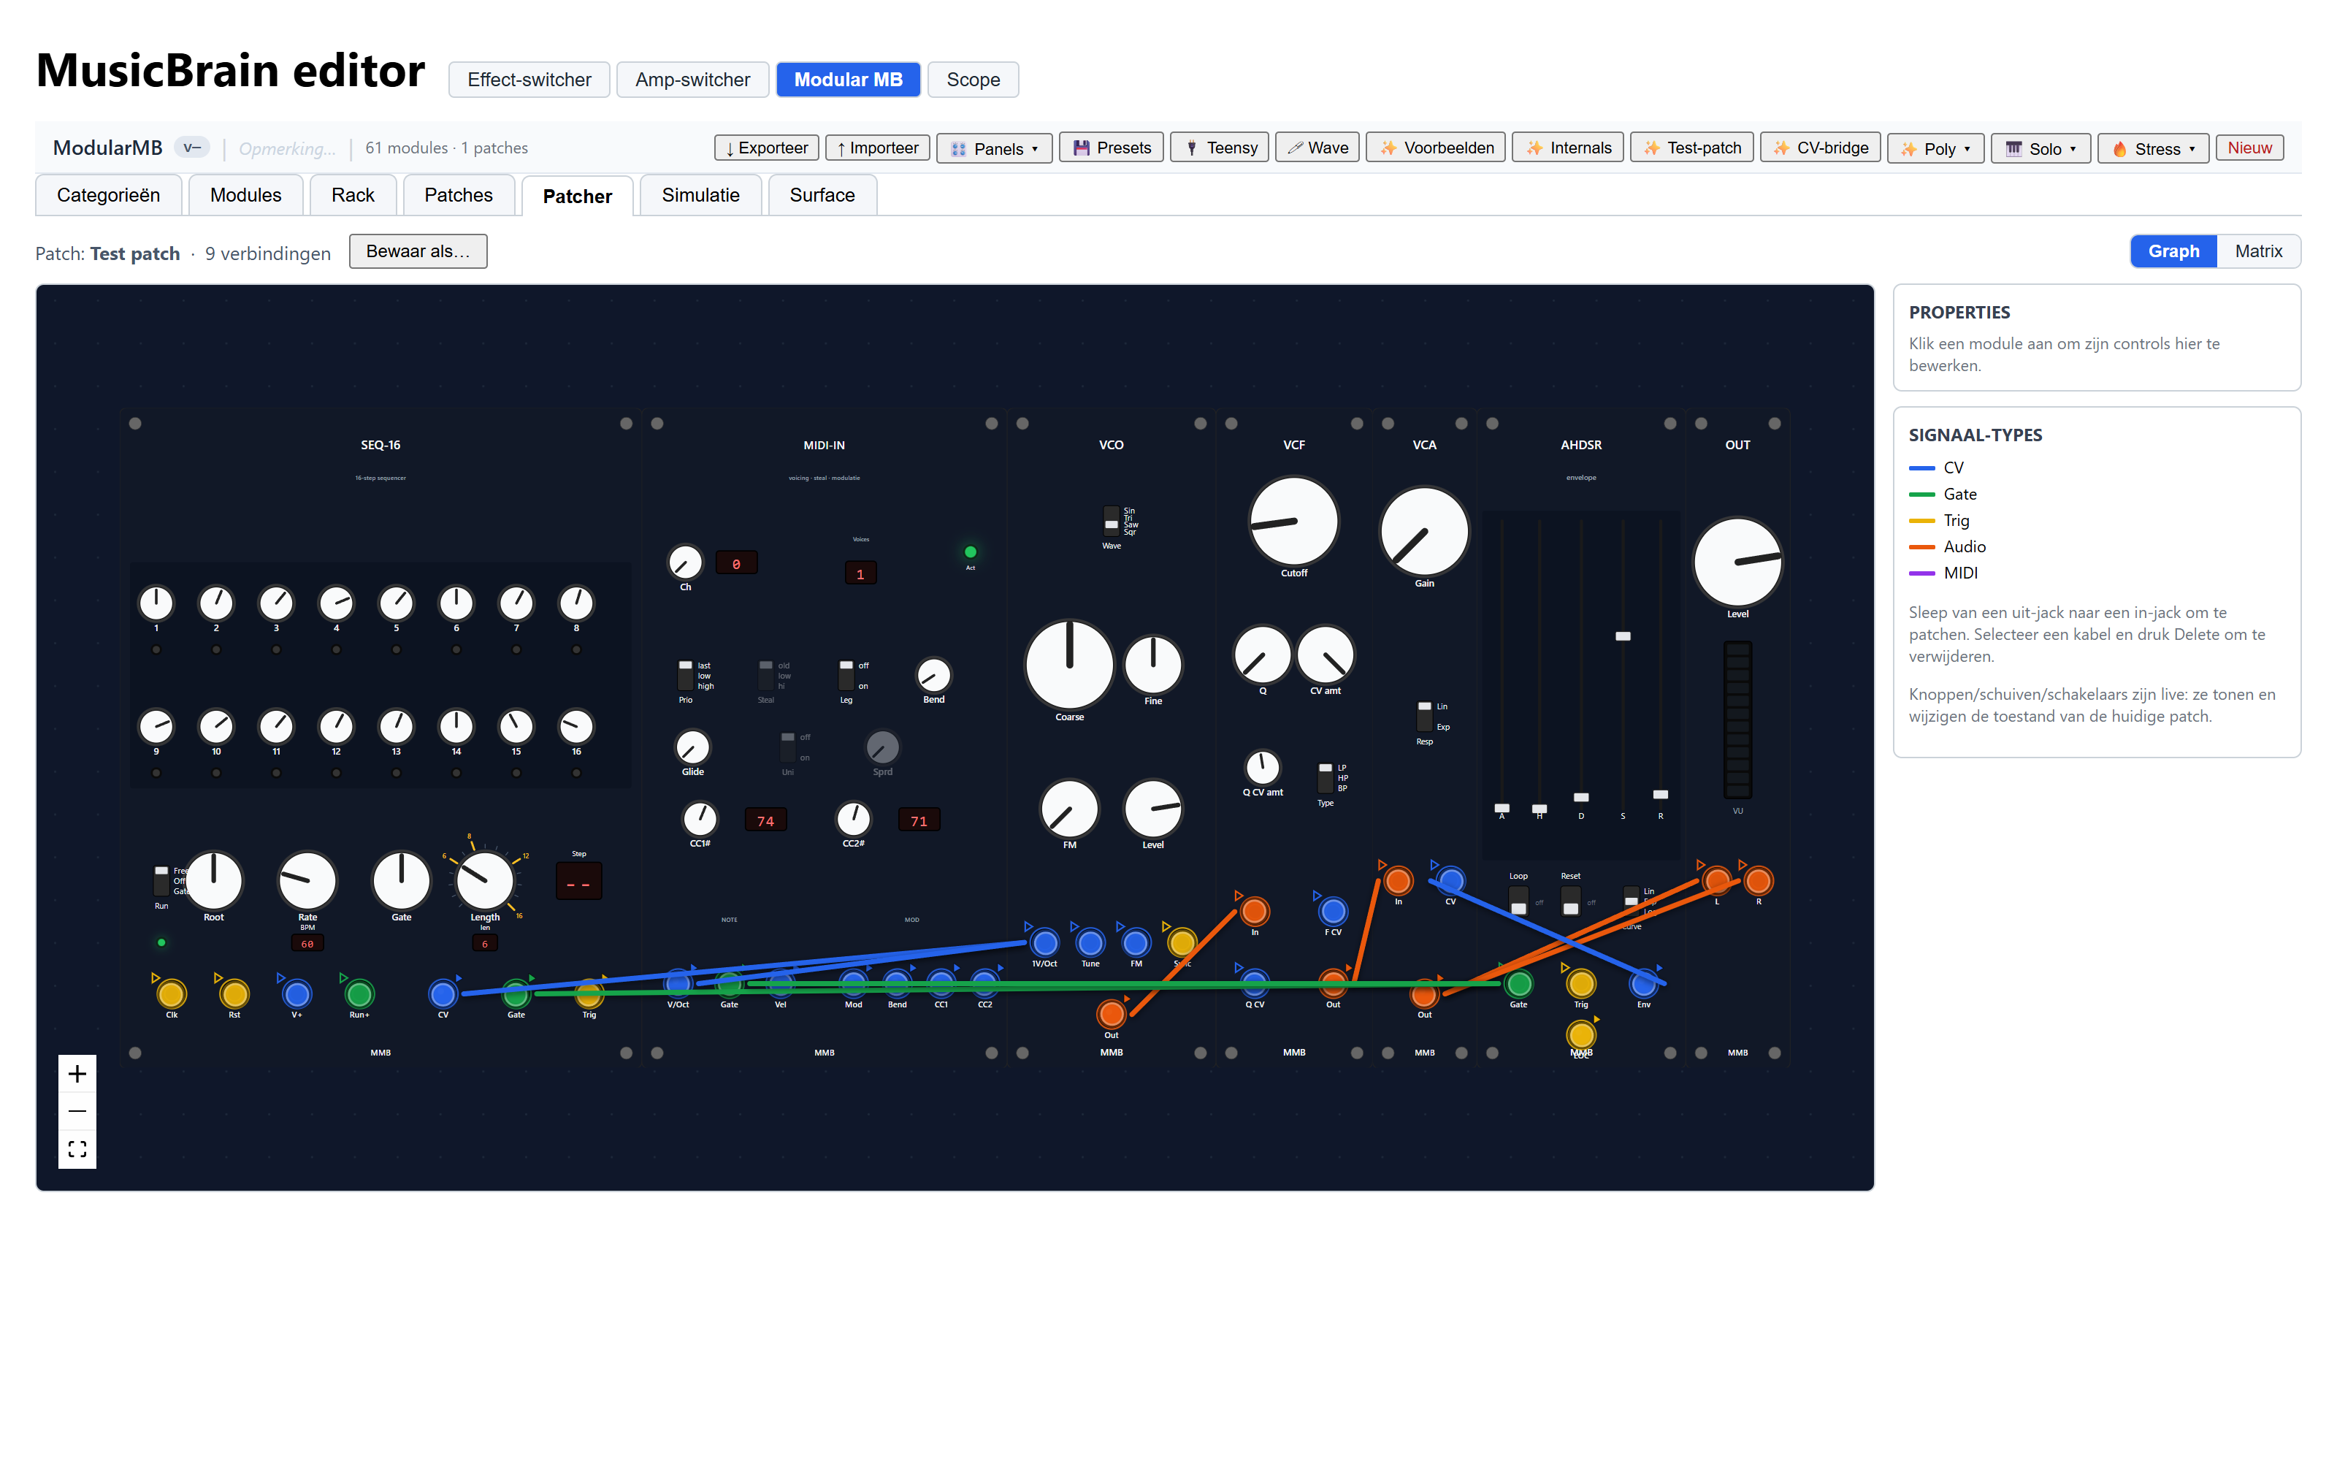The width and height of the screenshot is (2337, 1461).
Task: Toggle the AHDSR Reset switch
Action: [1570, 901]
